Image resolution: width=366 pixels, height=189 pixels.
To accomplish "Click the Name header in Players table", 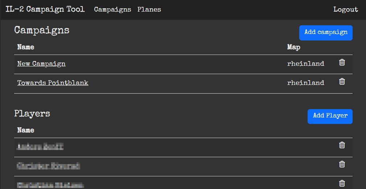I will coord(26,130).
